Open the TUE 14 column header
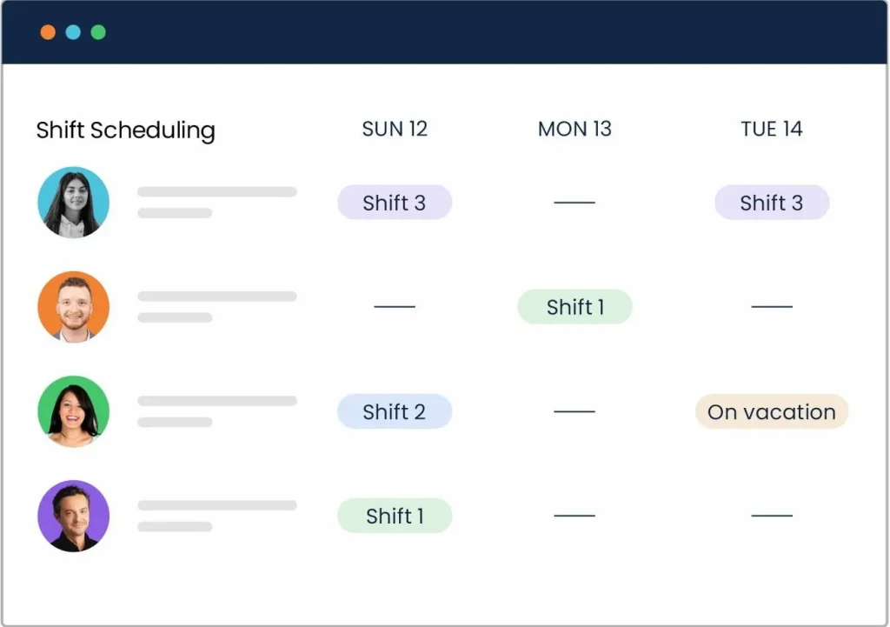 pyautogui.click(x=772, y=130)
